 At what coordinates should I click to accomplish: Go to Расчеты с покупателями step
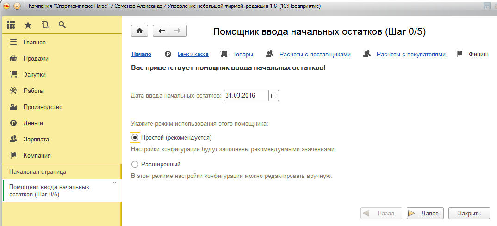pos(411,55)
